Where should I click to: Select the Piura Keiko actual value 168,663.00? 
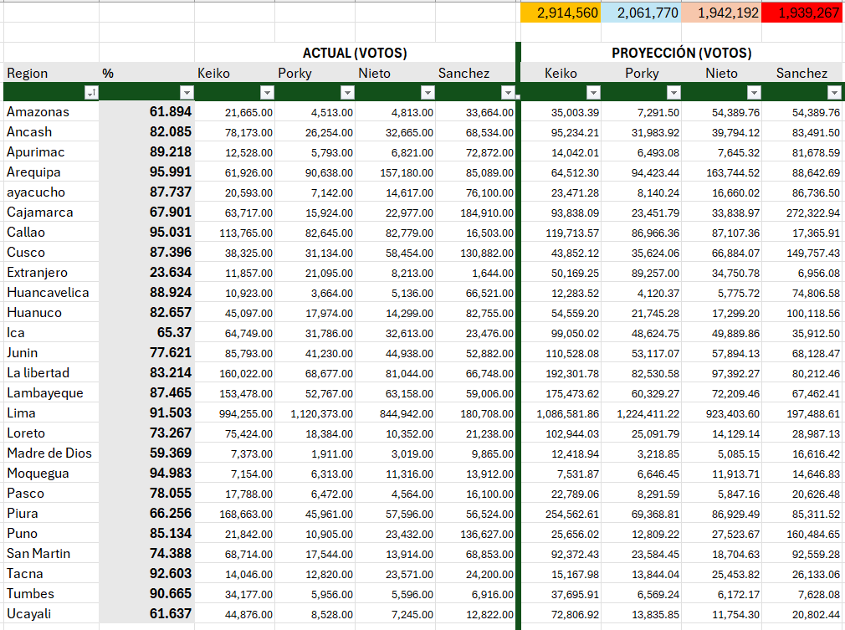[x=234, y=514]
